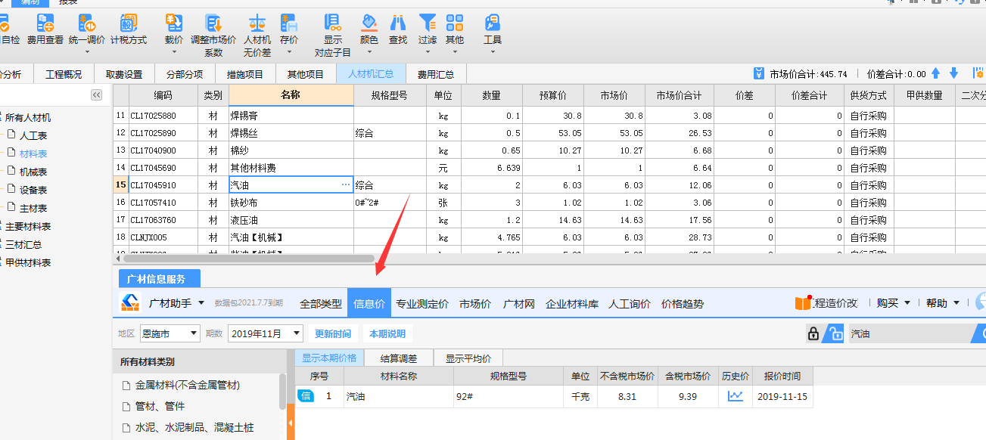Open the 费用查看 fee view tool
986x440 pixels.
(45, 30)
